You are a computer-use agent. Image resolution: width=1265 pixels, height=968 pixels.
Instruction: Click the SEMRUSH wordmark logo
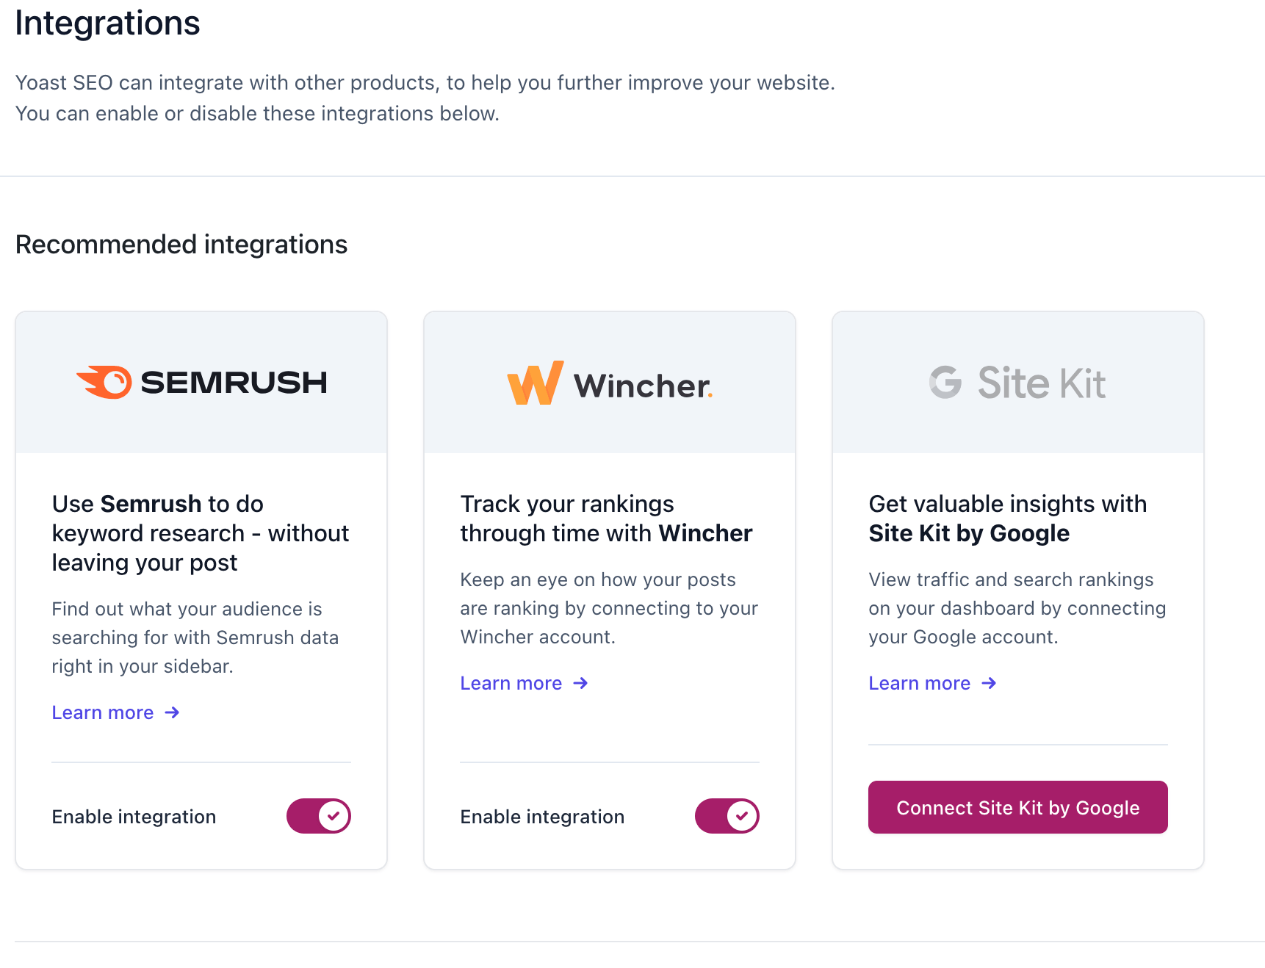point(234,382)
